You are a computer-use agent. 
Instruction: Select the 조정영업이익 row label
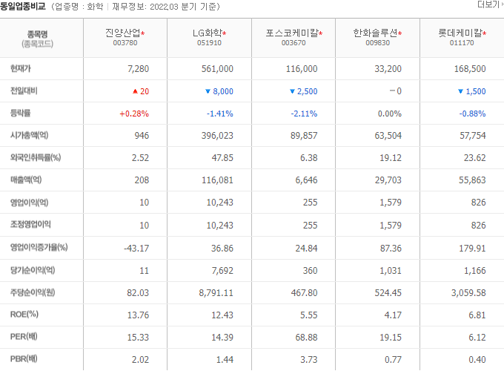[x=30, y=225]
